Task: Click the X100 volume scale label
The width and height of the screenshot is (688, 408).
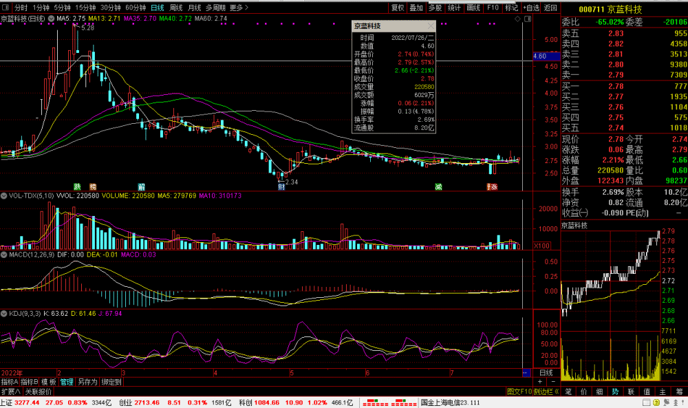Action: click(x=542, y=246)
